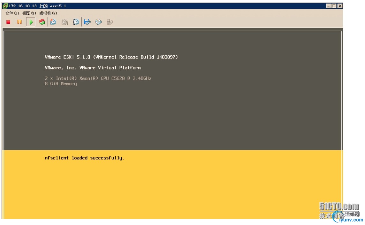Reset the VM with the red-green restart icon
This screenshot has height=225, width=365.
42,22
